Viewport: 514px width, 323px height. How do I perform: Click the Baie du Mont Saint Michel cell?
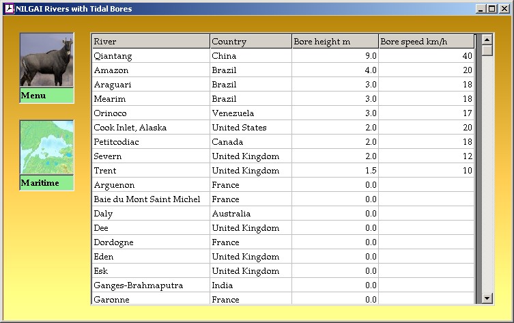point(150,199)
